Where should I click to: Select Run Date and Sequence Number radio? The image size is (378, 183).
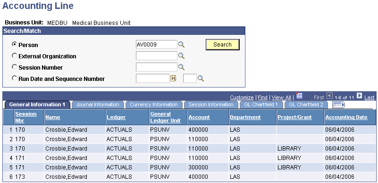[x=15, y=78]
